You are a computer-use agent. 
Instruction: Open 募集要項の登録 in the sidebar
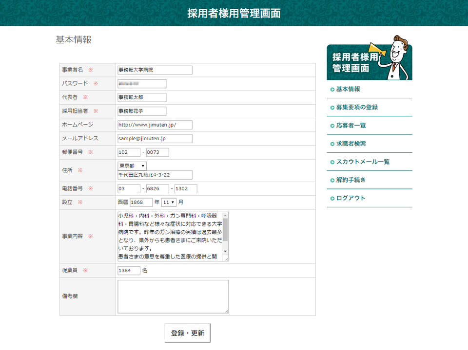click(357, 107)
